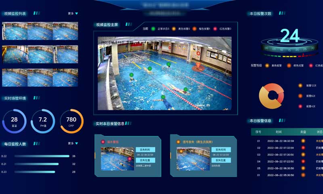Click the 时间 column header in alarm table
The width and height of the screenshot is (323, 194).
[279, 132]
